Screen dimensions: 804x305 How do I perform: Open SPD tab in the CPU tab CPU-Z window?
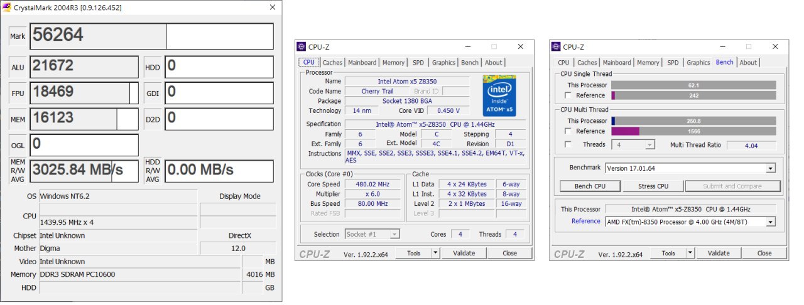pyautogui.click(x=418, y=63)
